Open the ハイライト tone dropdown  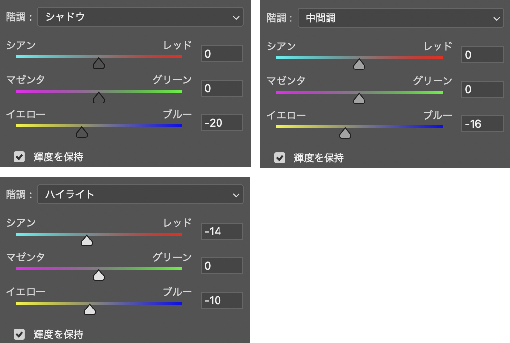pyautogui.click(x=140, y=194)
